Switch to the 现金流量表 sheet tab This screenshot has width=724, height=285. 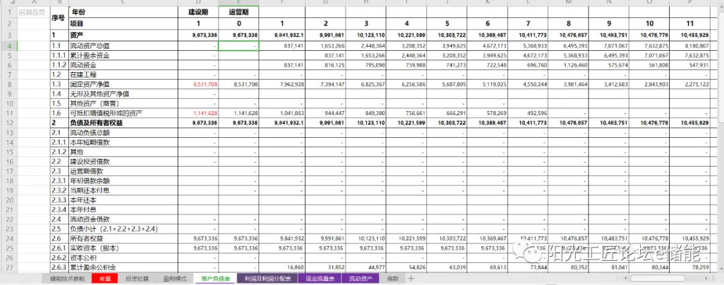320,278
